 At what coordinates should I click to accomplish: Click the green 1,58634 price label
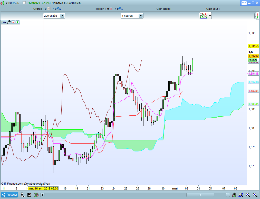pos(253,104)
